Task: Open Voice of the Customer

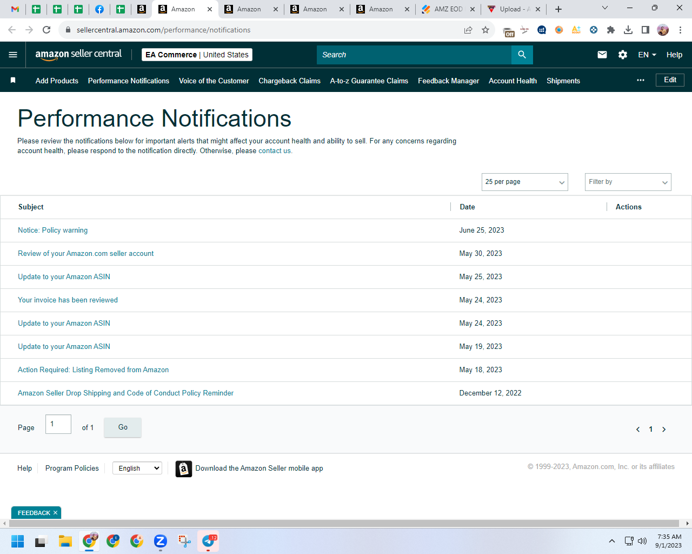Action: click(214, 81)
